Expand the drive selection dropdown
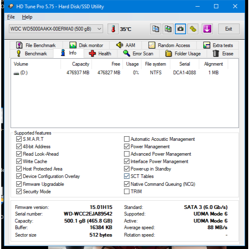 [99, 29]
